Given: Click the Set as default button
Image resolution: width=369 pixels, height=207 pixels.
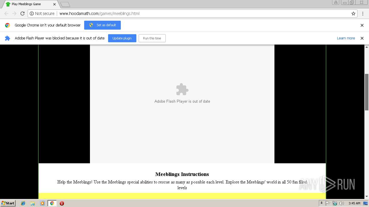Looking at the screenshot, I should 102,25.
